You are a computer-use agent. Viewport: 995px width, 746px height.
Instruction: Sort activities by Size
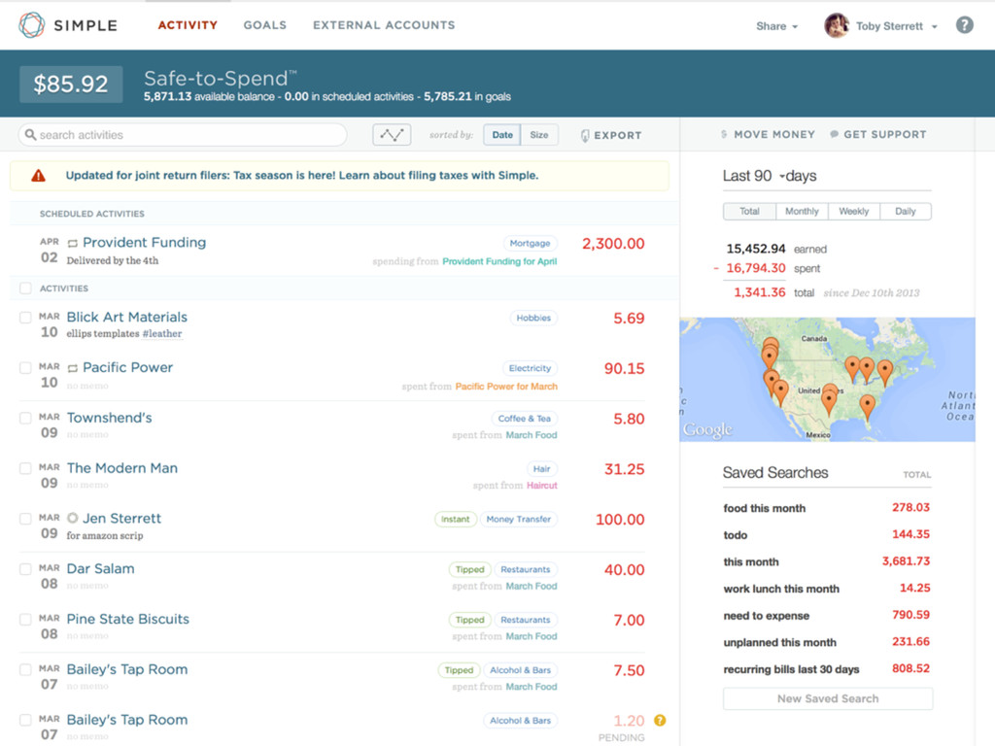[x=539, y=134]
